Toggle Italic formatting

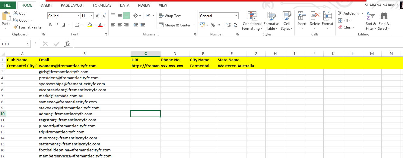[57, 25]
